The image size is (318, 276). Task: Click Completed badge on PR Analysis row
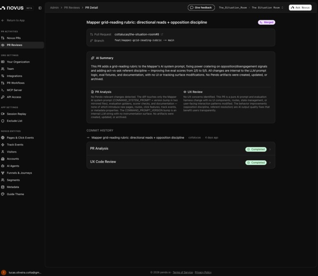[x=256, y=149]
